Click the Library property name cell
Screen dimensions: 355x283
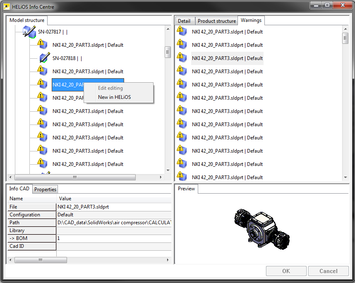click(x=32, y=230)
